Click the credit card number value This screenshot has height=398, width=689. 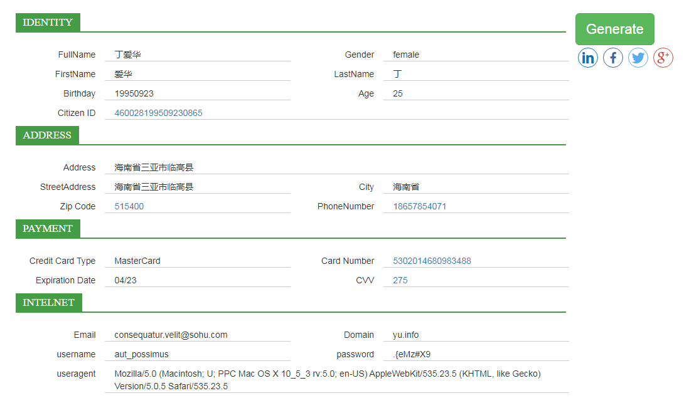pyautogui.click(x=432, y=261)
